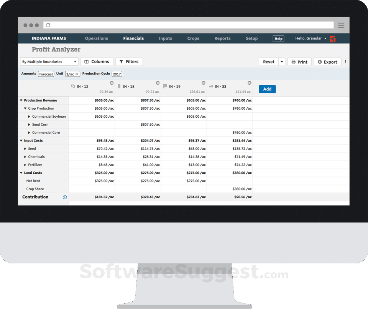Click the IN - 12 field shape icon

(x=73, y=86)
